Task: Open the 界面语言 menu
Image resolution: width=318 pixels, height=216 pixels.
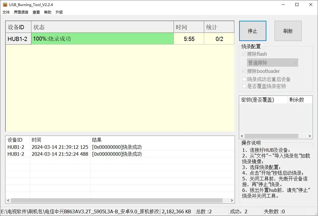Action: [x=21, y=12]
